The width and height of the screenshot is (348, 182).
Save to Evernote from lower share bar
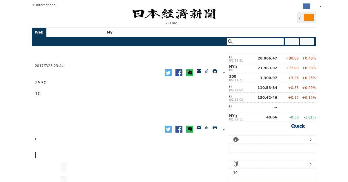click(x=190, y=129)
